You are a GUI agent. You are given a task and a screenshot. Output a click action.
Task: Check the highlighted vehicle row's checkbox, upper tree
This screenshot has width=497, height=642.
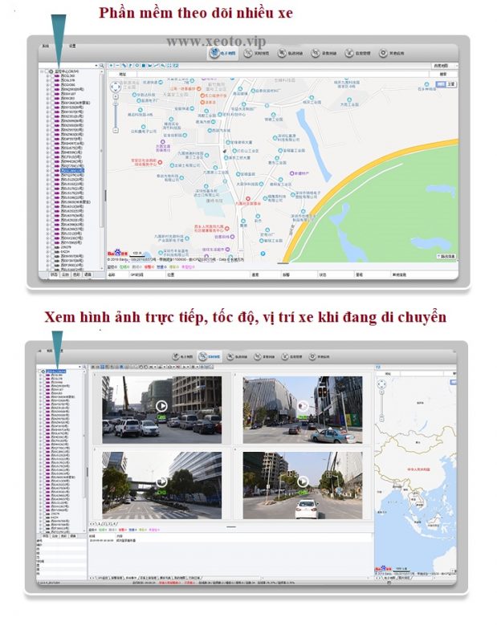point(52,170)
